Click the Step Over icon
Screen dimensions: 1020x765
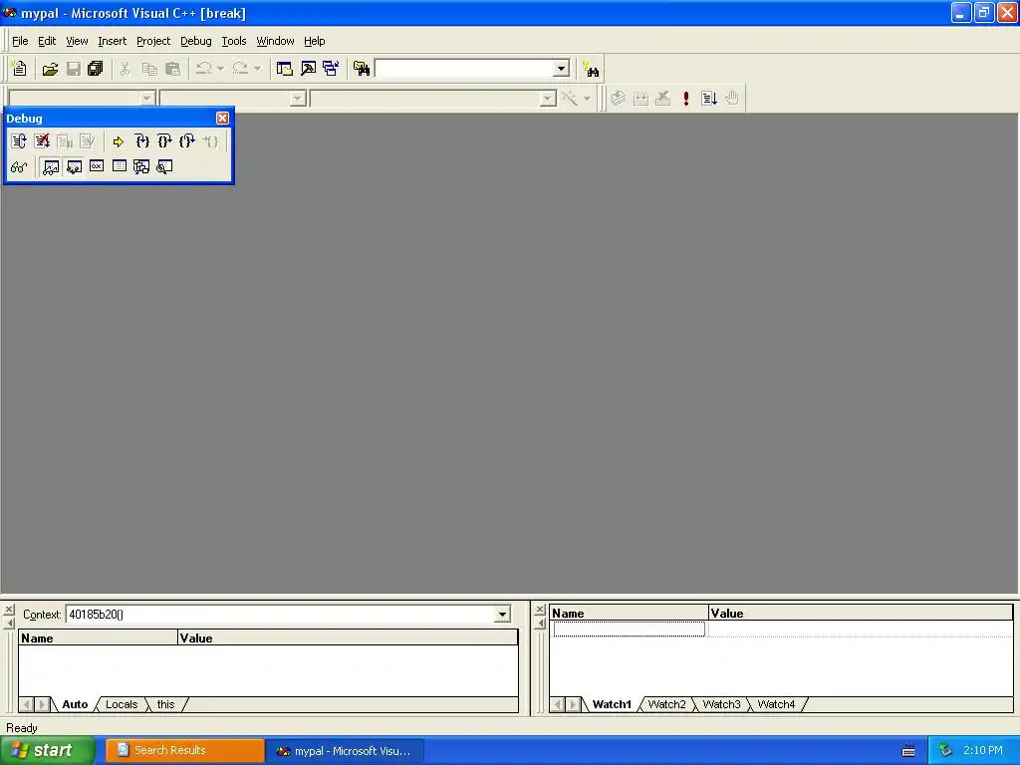pos(164,141)
